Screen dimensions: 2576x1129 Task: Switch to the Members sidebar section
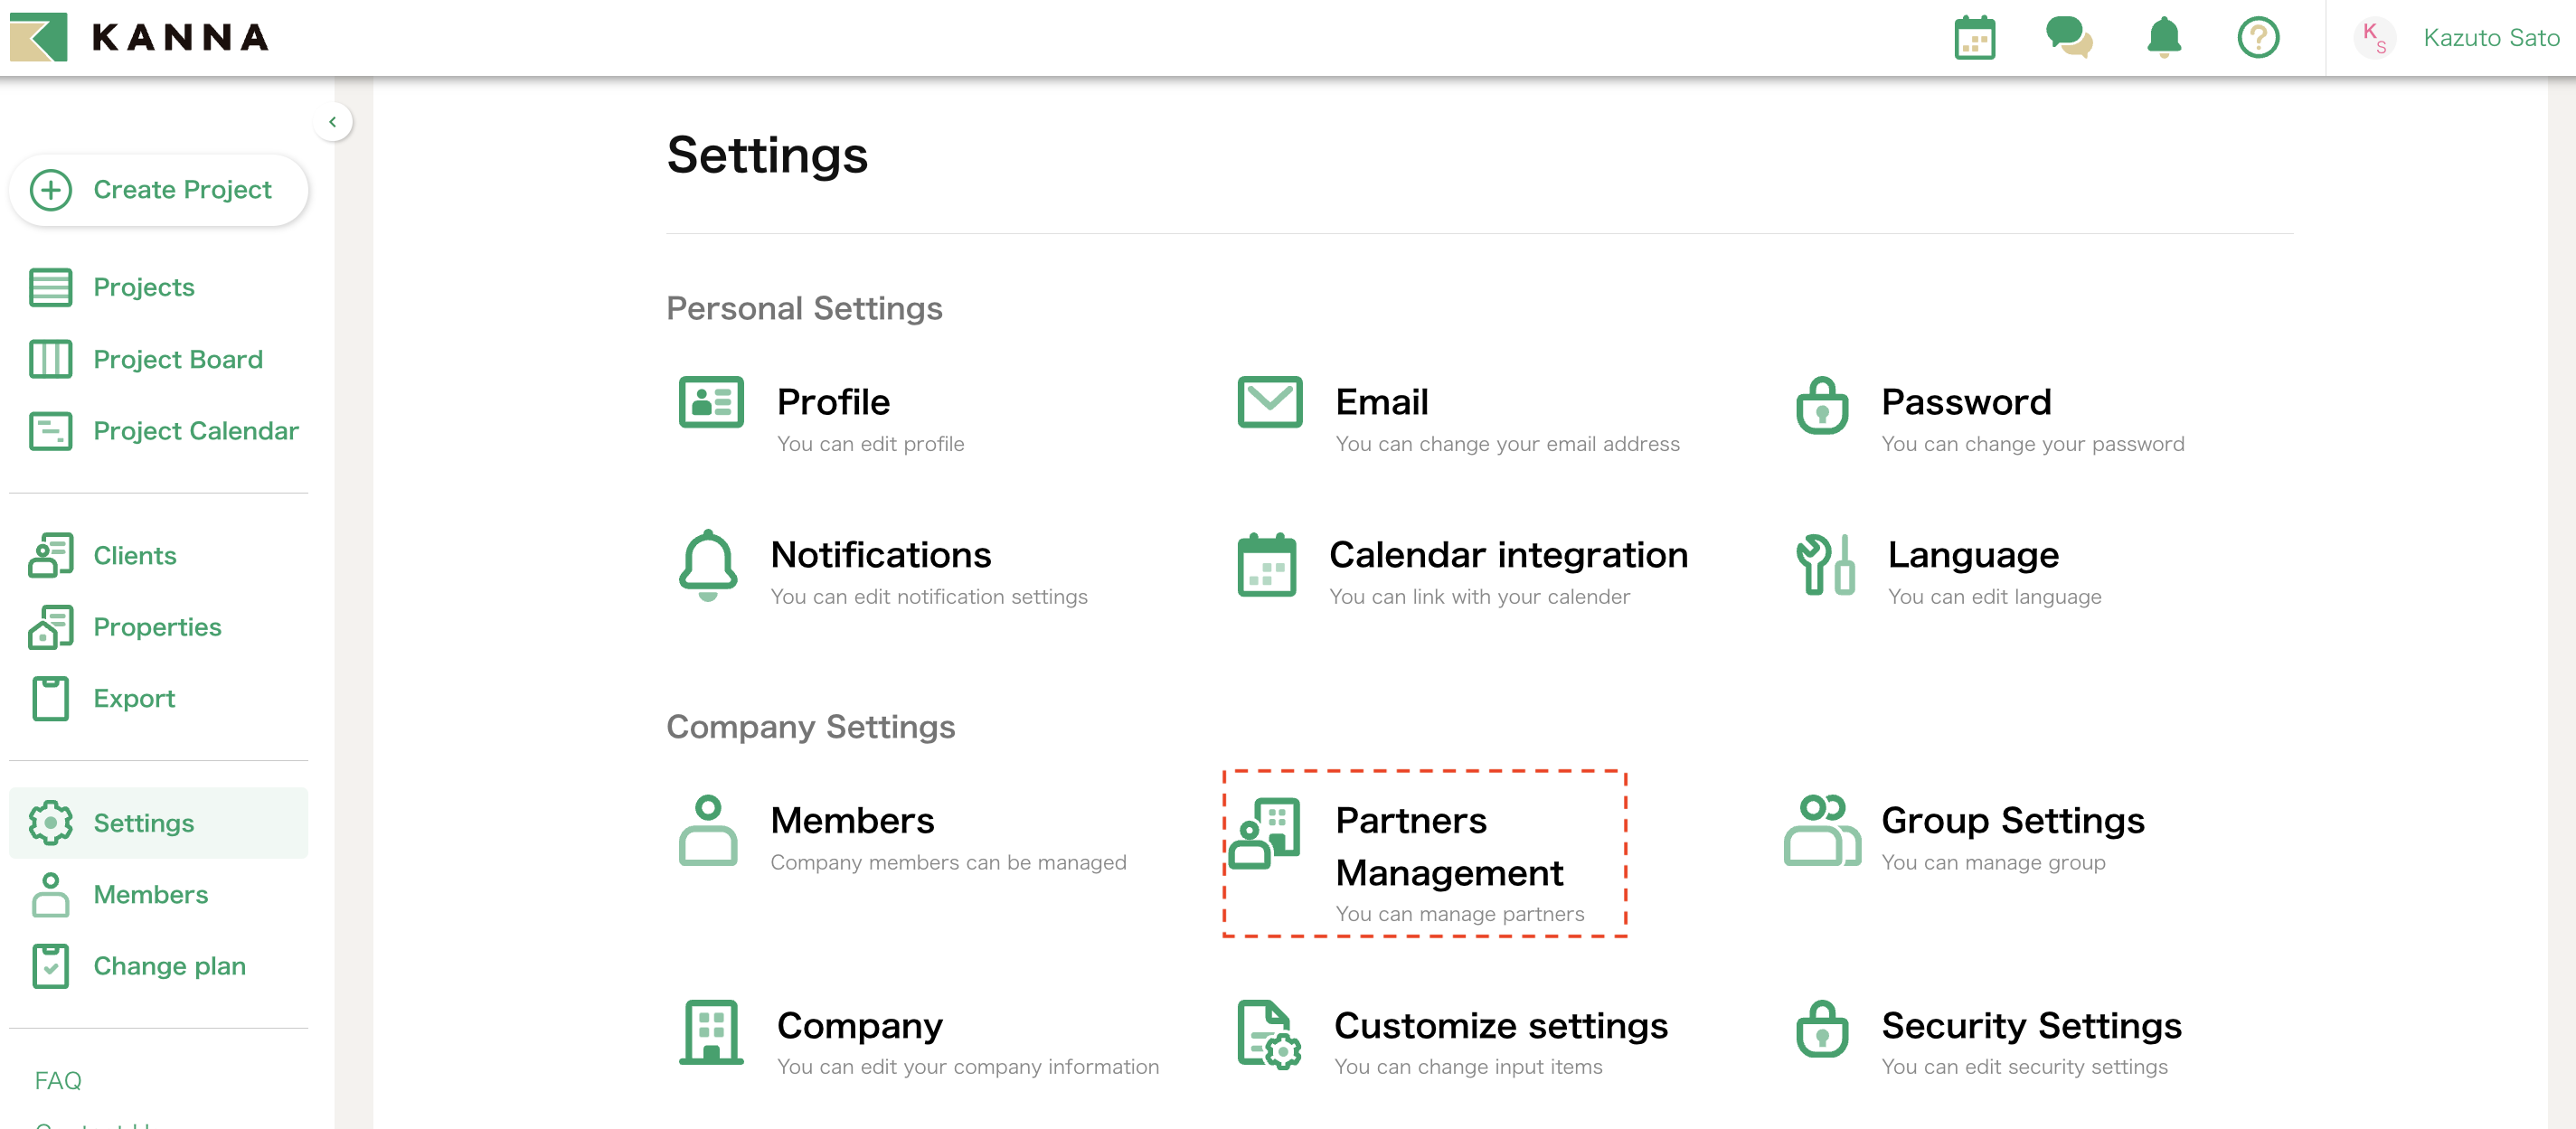(x=150, y=894)
